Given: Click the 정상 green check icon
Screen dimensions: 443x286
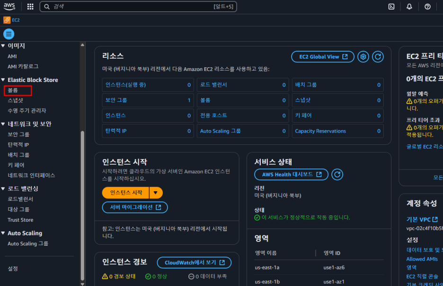Looking at the screenshot, I should click(148, 276).
